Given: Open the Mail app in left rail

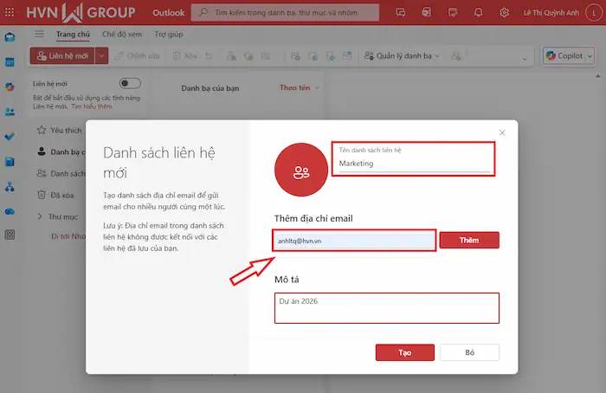Looking at the screenshot, I should pyautogui.click(x=10, y=38).
